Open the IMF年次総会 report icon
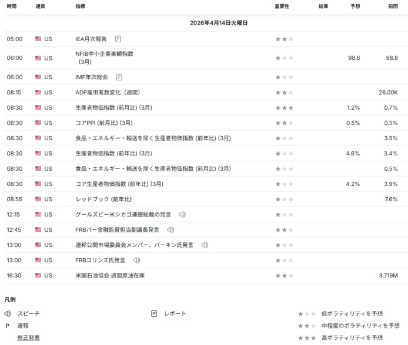Image resolution: width=408 pixels, height=345 pixels. (119, 77)
